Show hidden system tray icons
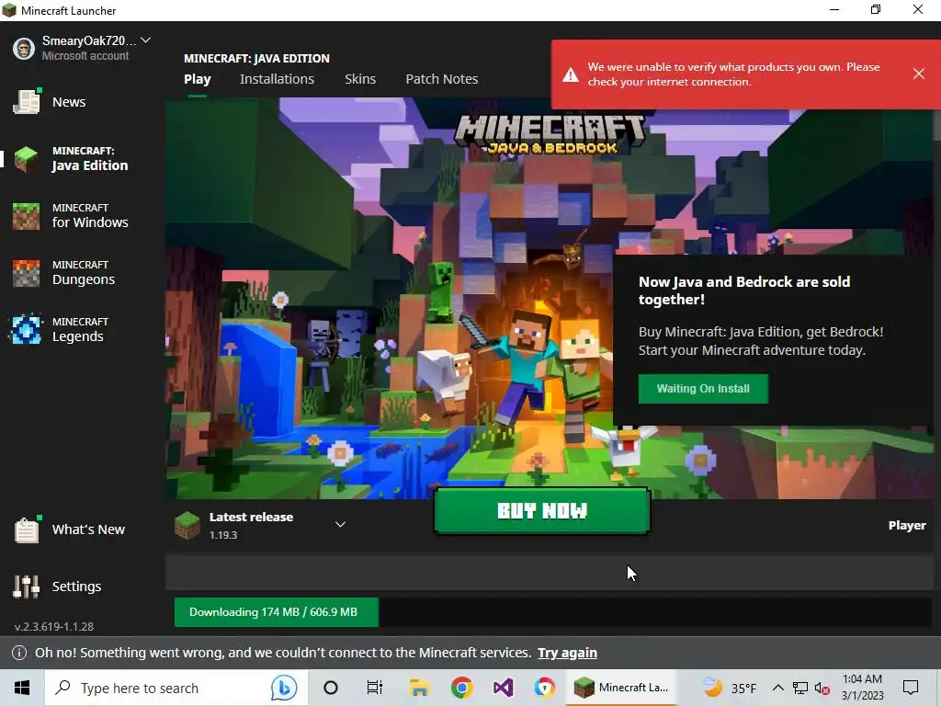Viewport: 941px width, 706px height. pos(777,688)
